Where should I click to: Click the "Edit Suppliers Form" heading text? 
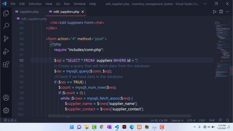pyautogui.click(x=76, y=23)
